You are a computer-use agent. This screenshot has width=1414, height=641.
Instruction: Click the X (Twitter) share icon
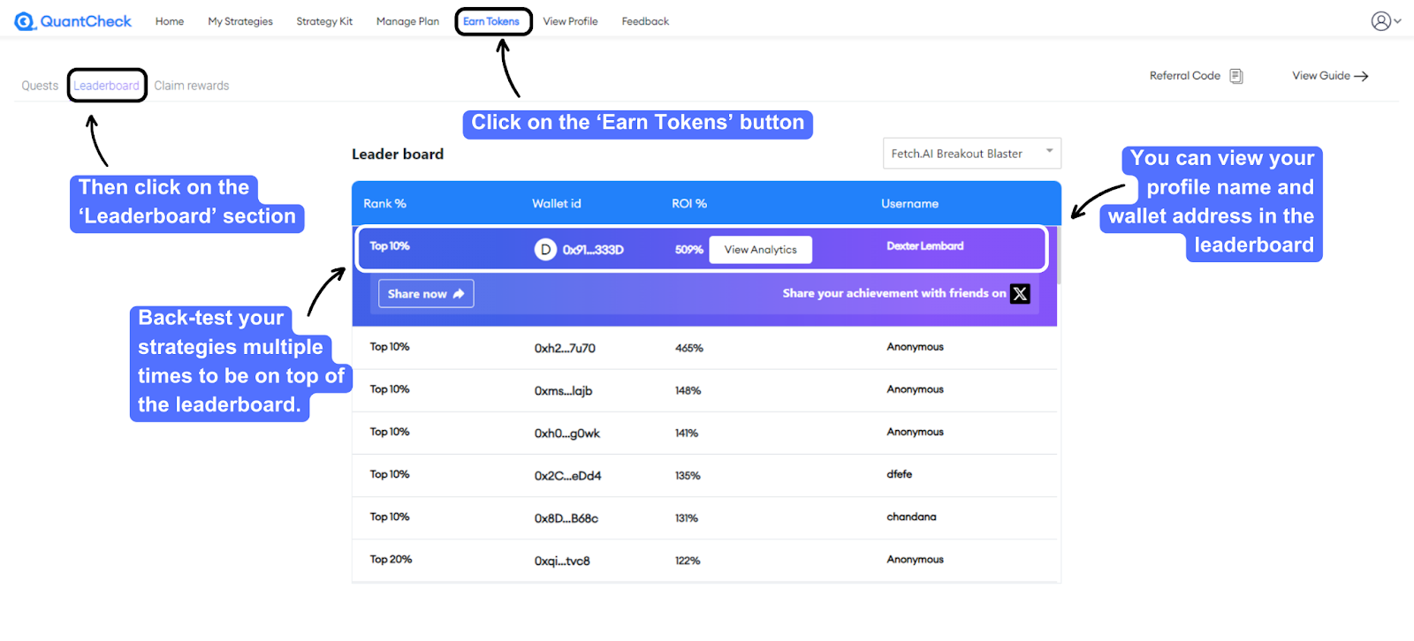[1020, 294]
